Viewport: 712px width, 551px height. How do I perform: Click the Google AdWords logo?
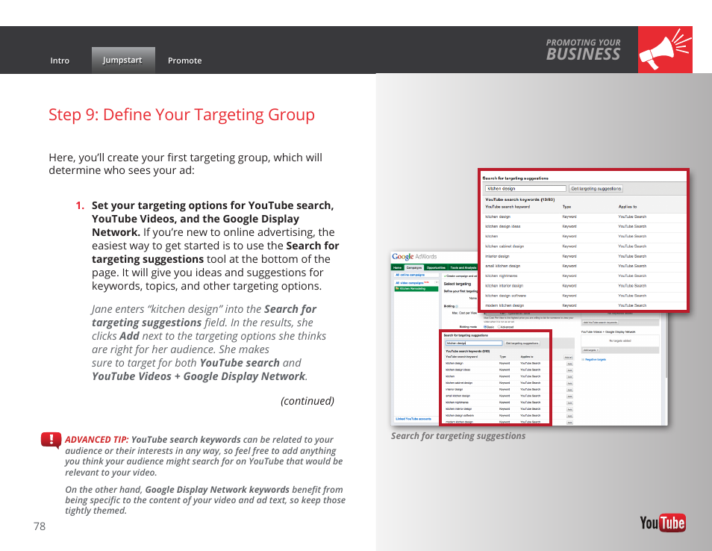(x=415, y=257)
